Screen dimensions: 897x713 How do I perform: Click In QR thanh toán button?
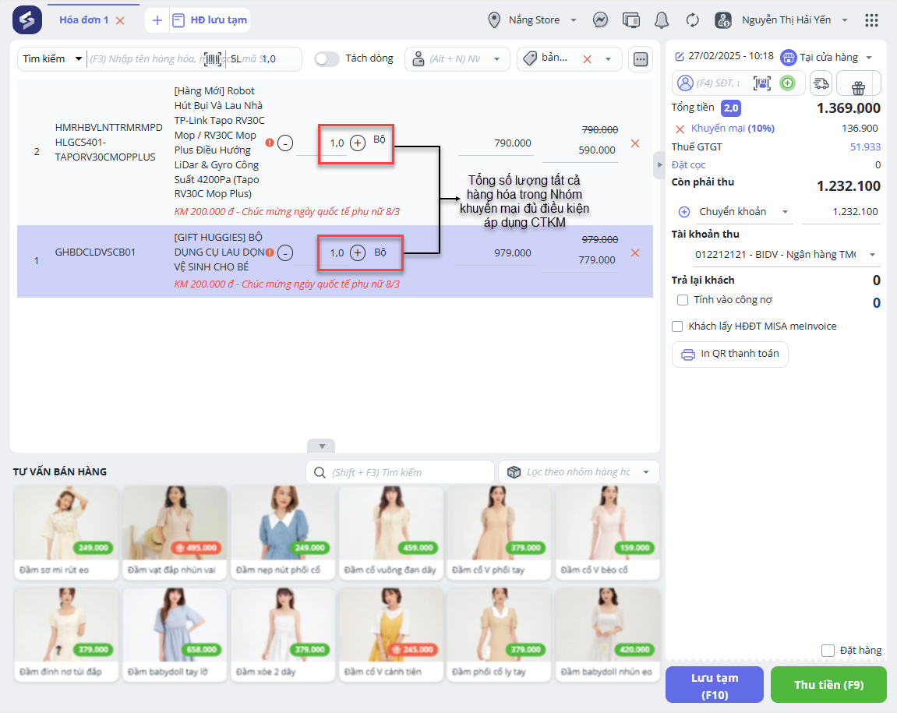pos(730,355)
